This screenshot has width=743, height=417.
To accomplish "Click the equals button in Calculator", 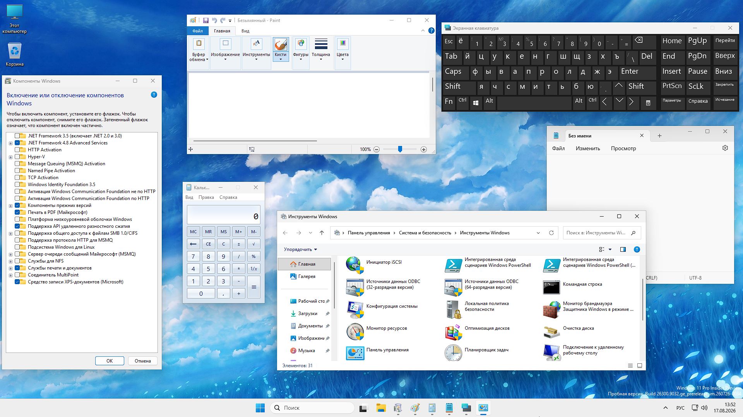I will (253, 287).
